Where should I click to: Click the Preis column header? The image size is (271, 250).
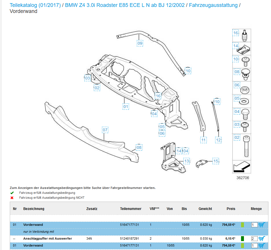pos(231,209)
